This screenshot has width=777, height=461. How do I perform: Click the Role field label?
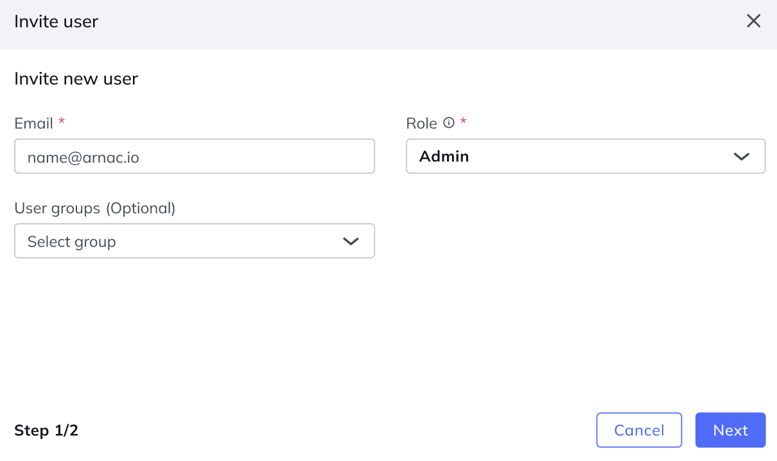coord(421,123)
